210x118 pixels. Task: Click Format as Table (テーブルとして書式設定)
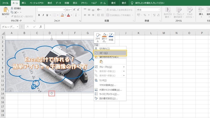pos(179,13)
